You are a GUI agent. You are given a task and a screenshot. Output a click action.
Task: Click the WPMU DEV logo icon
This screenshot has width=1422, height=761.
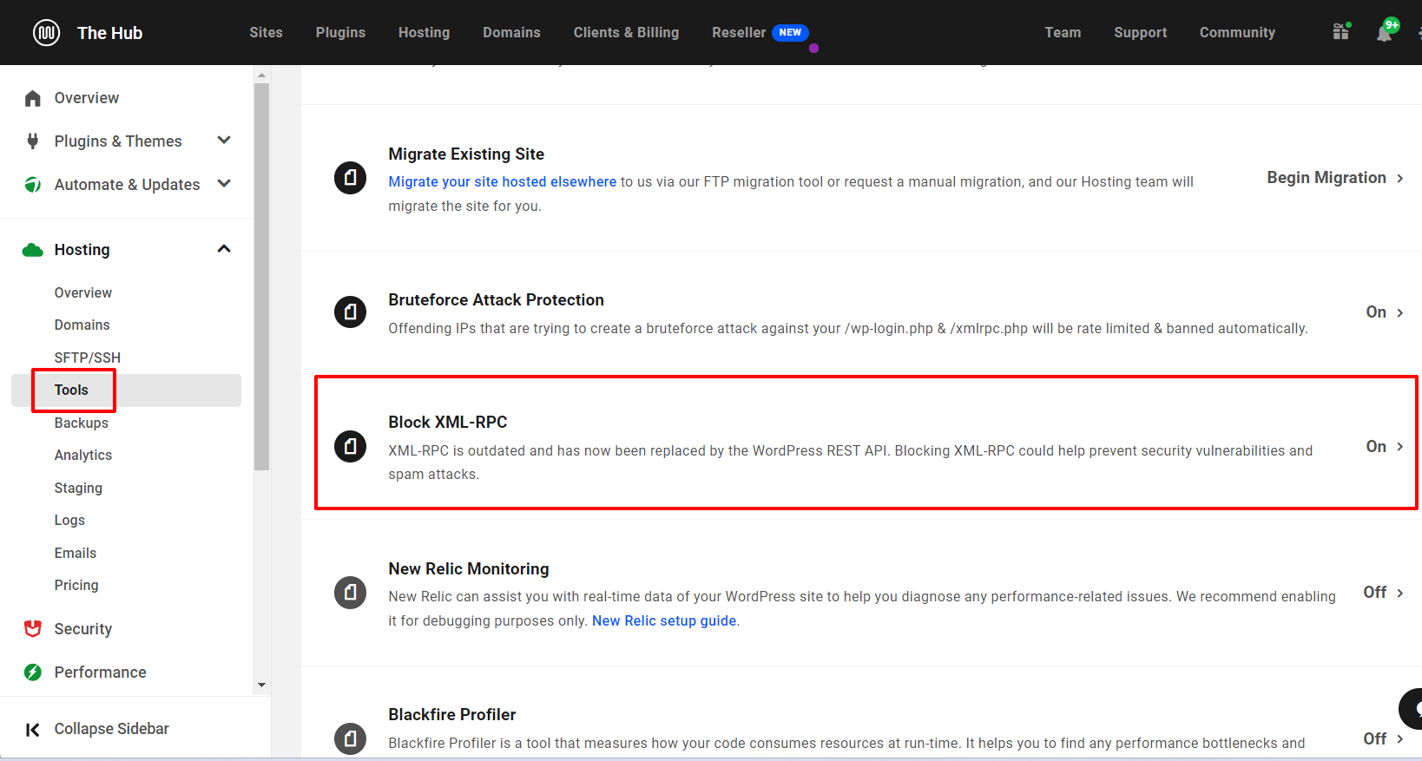[46, 33]
